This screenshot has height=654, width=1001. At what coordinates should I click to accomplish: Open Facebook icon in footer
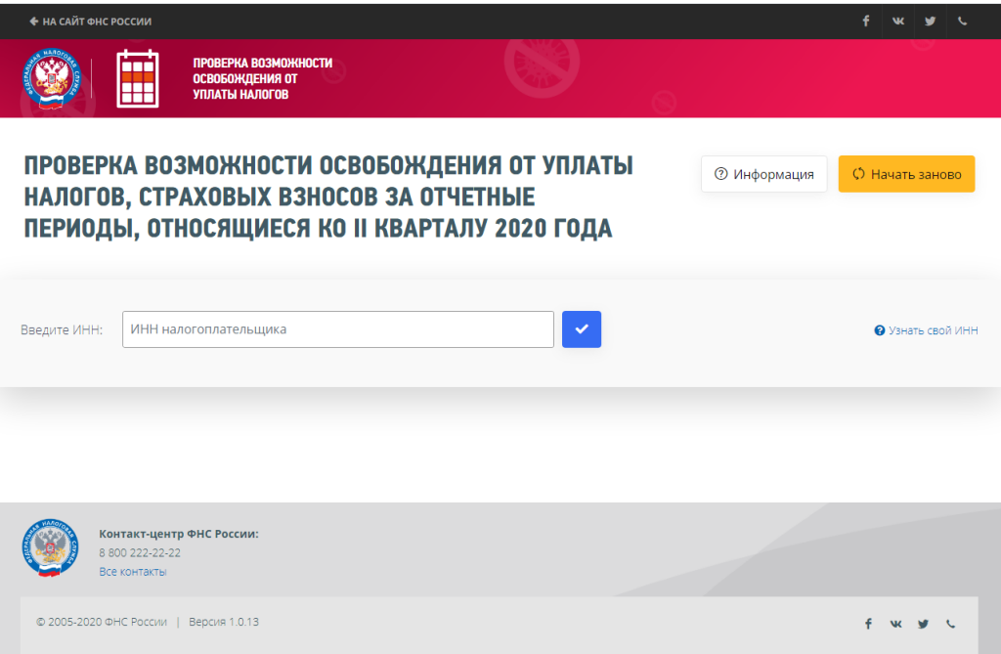click(868, 624)
